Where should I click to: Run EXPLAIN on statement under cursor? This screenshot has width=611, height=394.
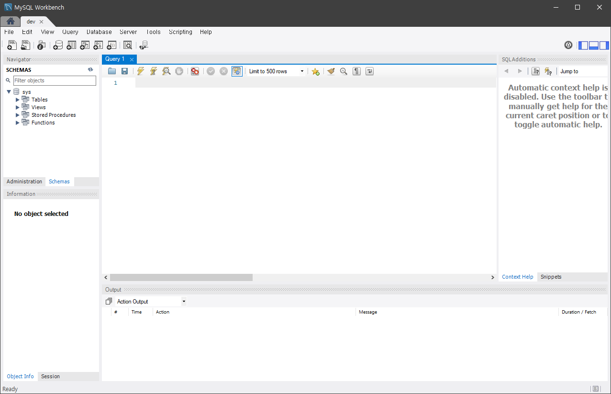coord(166,71)
